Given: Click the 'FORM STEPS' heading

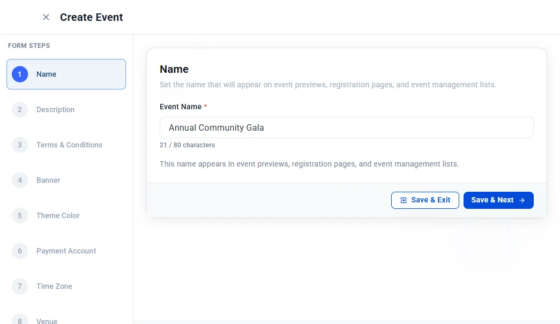Looking at the screenshot, I should [29, 46].
